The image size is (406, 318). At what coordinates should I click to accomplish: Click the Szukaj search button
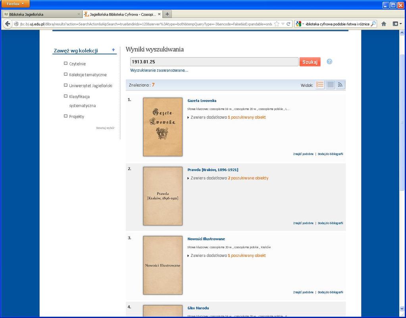click(x=310, y=62)
